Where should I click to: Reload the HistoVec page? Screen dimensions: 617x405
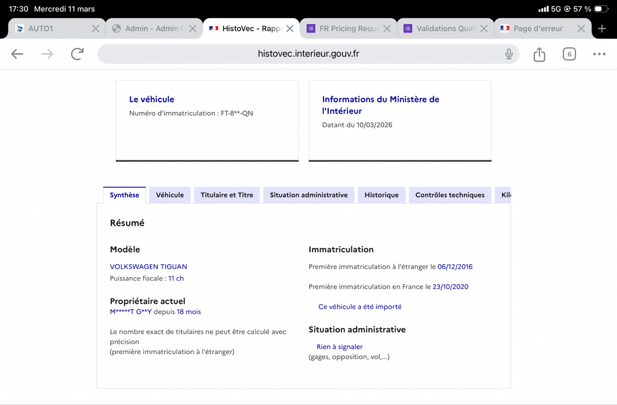coord(77,54)
